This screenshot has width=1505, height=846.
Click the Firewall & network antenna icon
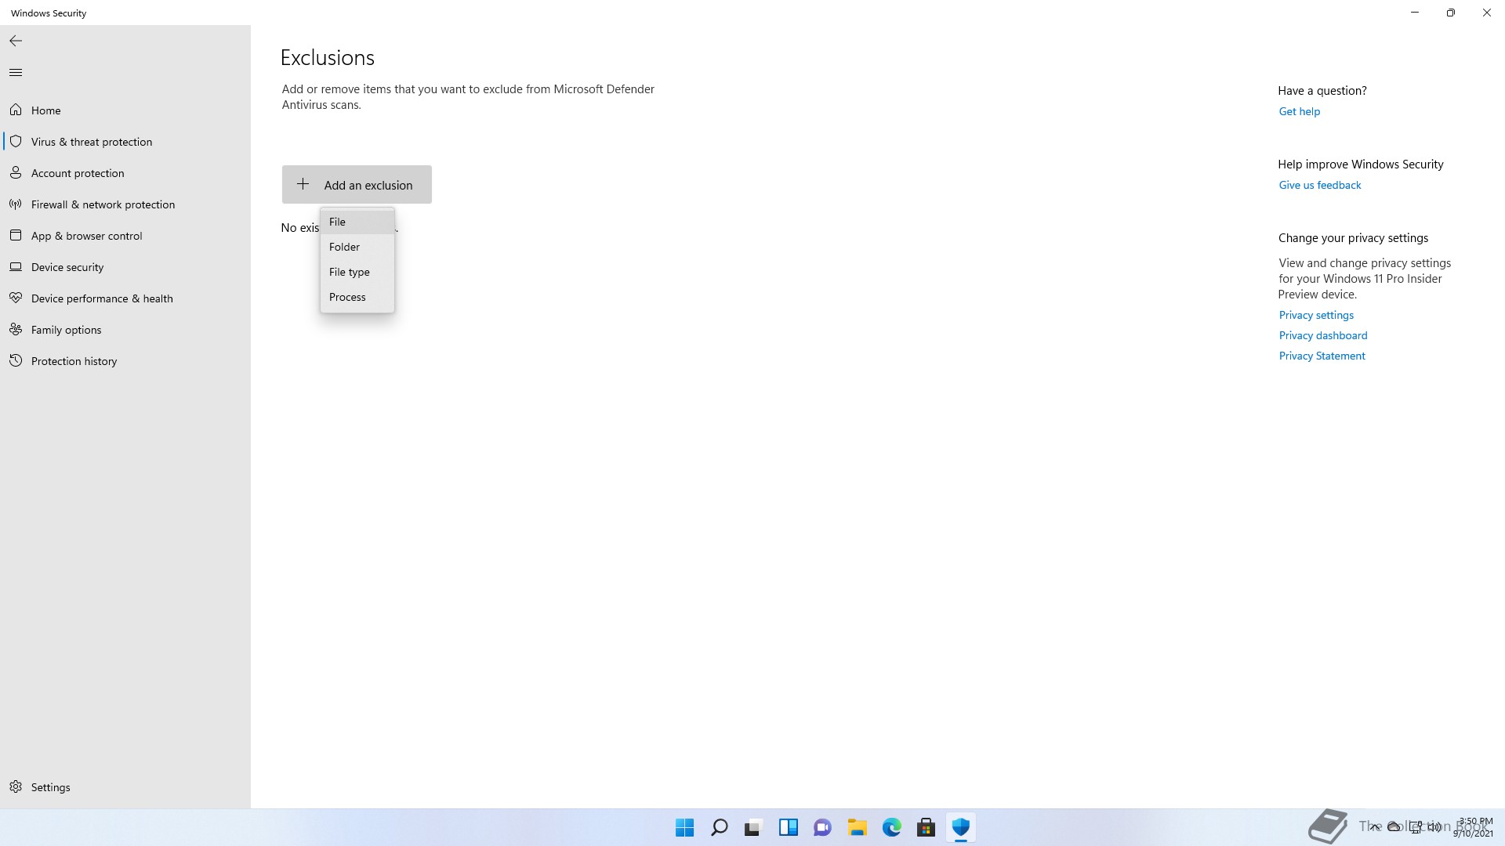click(16, 204)
